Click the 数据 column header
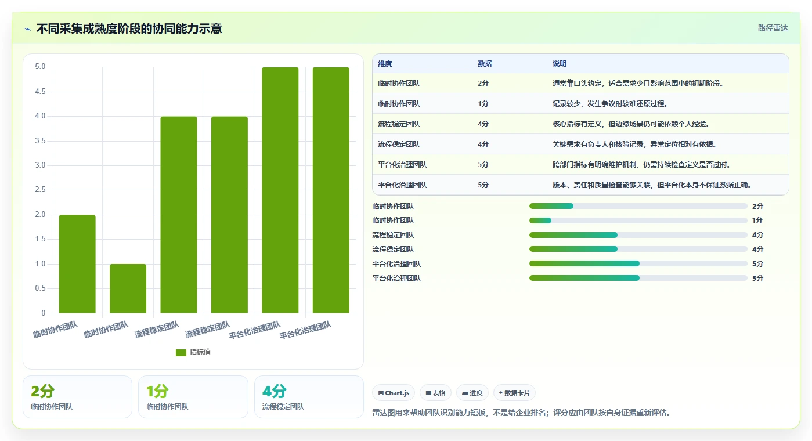812x441 pixels. [485, 64]
